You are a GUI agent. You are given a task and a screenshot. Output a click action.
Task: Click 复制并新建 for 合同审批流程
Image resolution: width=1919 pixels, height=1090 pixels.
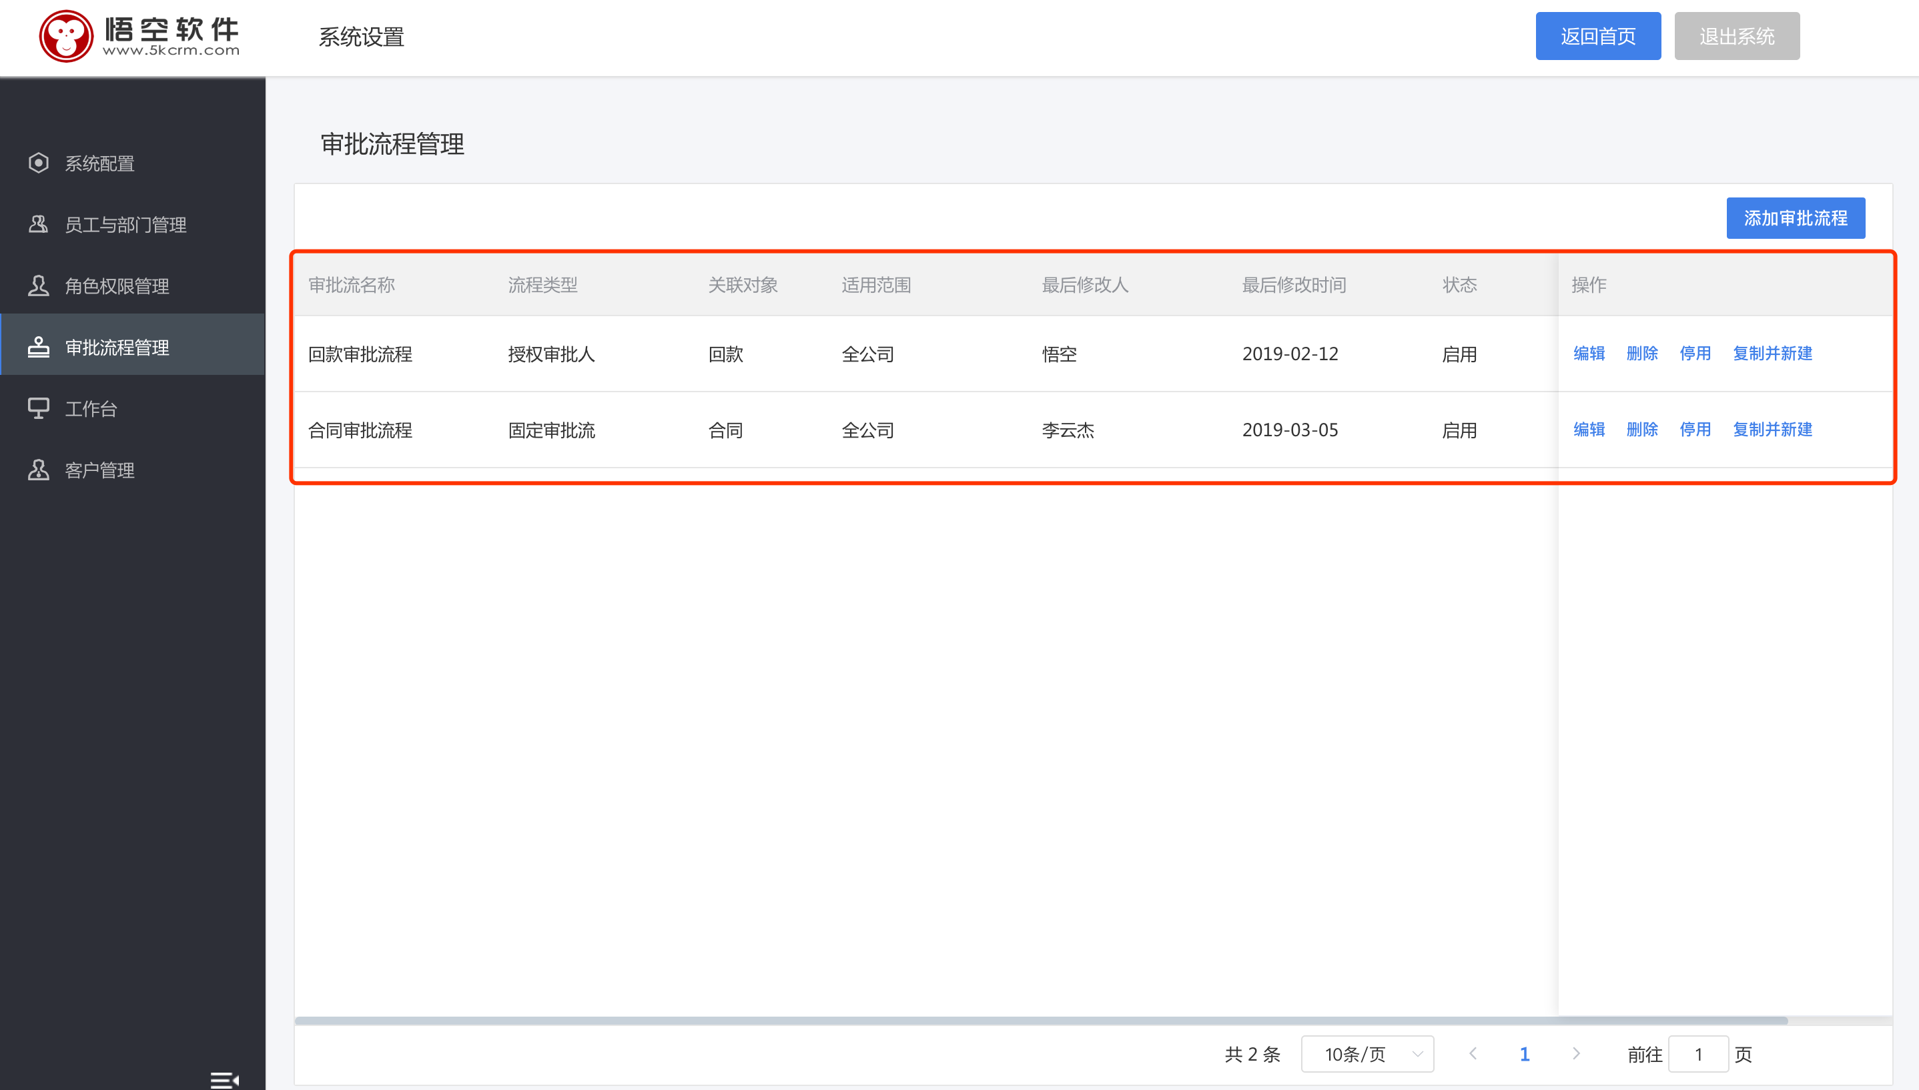(x=1772, y=428)
